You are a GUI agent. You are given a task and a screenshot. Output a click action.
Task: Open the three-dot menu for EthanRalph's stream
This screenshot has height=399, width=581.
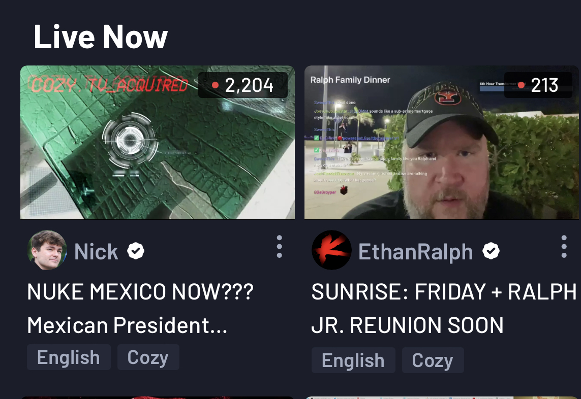[x=564, y=247]
